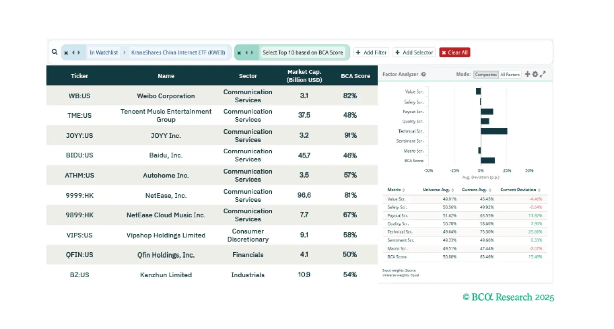
Task: Sort by Current Avg. column
Action: click(477, 190)
